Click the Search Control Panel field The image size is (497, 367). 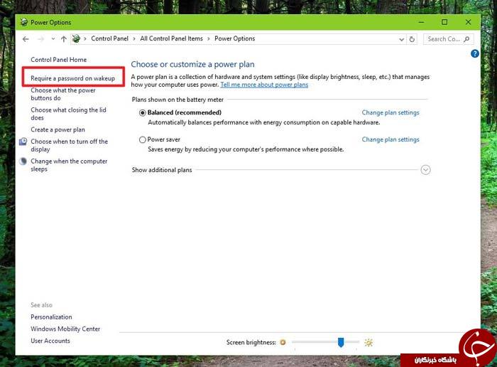[449, 39]
